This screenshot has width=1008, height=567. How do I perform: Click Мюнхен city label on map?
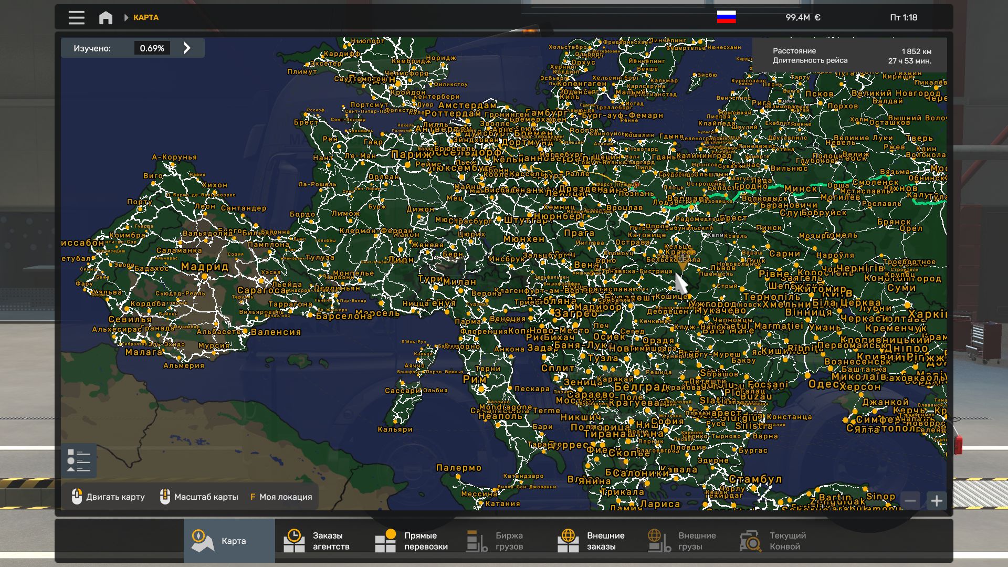tap(524, 239)
